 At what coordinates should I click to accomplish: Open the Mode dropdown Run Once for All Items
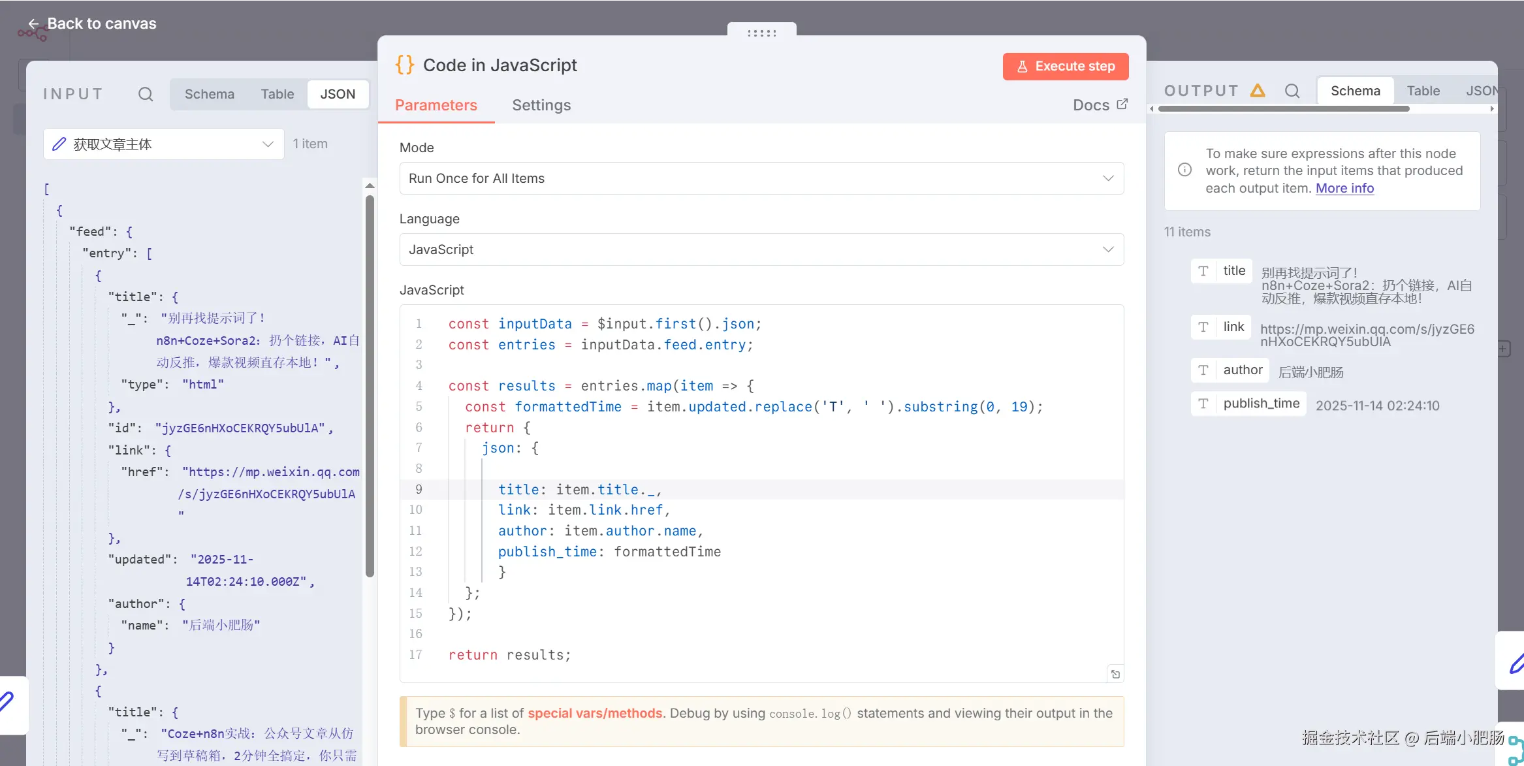pos(761,178)
